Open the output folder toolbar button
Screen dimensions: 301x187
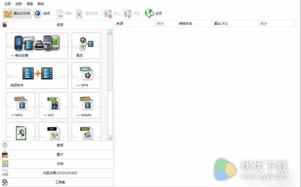(x=17, y=14)
